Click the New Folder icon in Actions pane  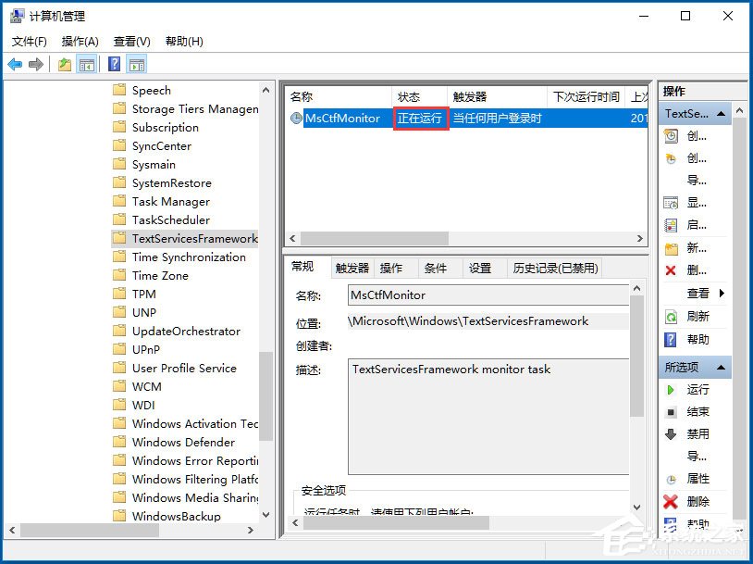[672, 250]
